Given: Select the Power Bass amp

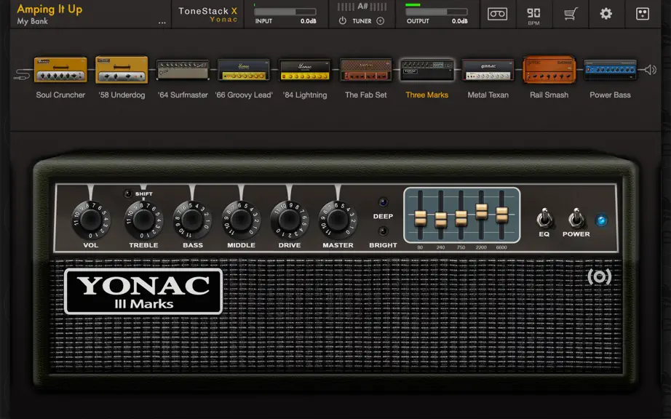Looking at the screenshot, I should pyautogui.click(x=611, y=70).
